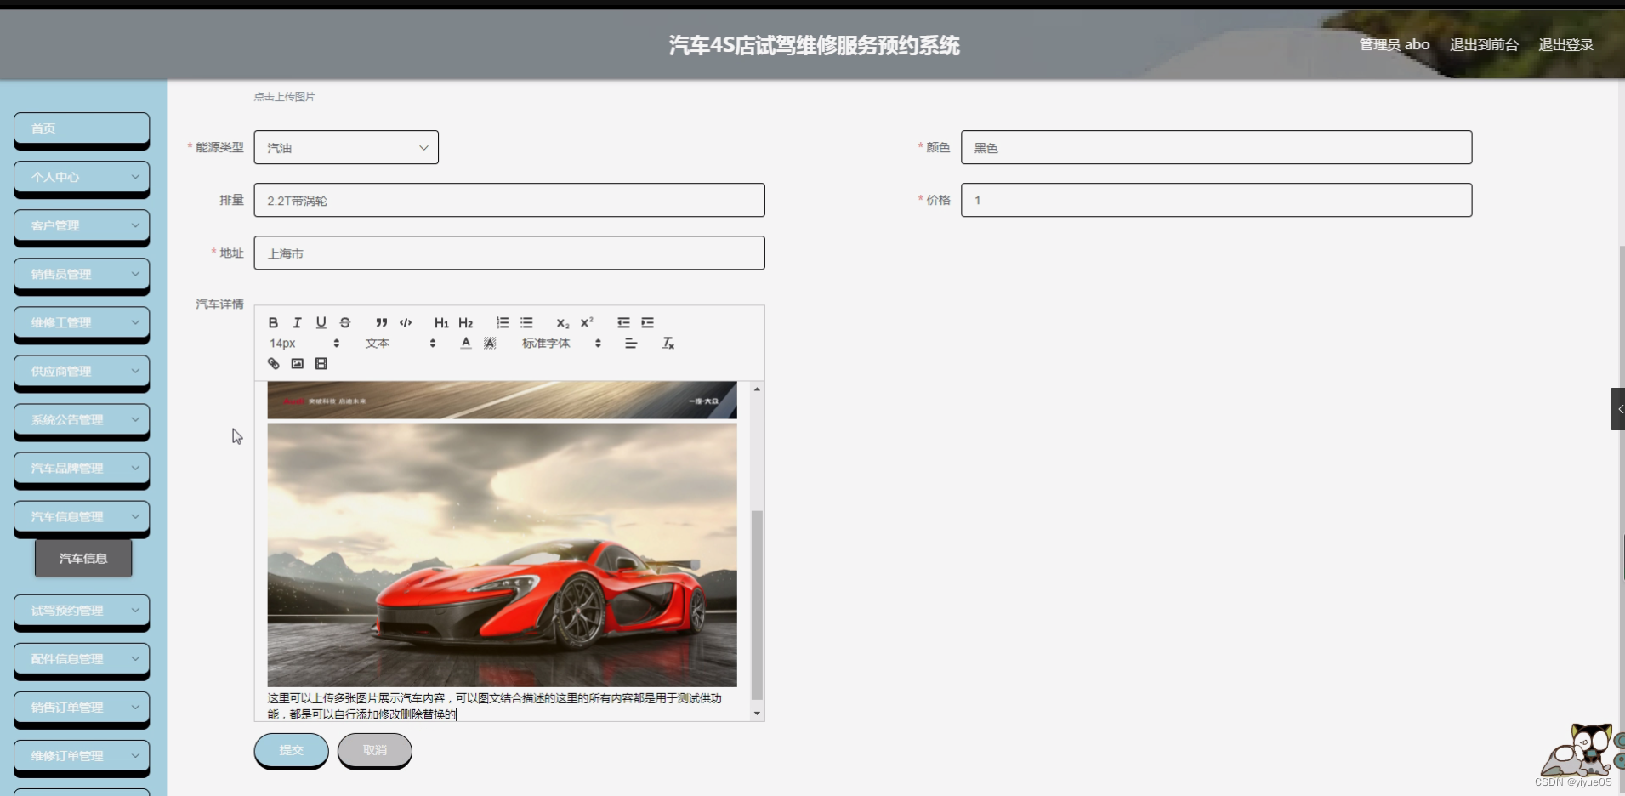This screenshot has height=796, width=1625.
Task: Insert a blockquote in the editor
Action: [x=380, y=322]
